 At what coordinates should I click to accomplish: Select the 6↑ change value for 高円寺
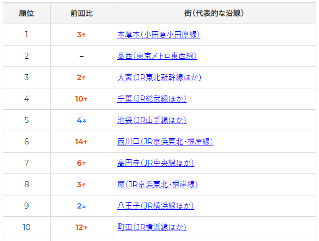click(81, 163)
